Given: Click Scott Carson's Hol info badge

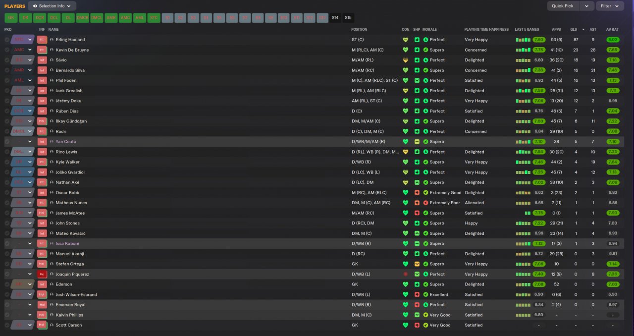Looking at the screenshot, I should tap(42, 325).
